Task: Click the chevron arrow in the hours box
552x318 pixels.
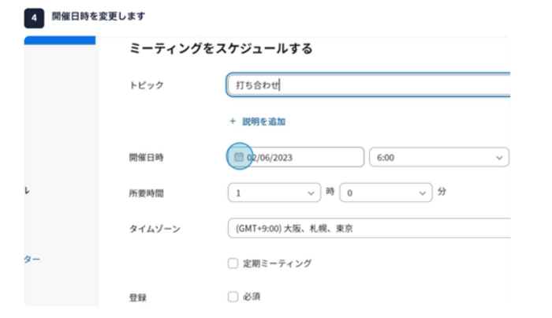Action: (310, 192)
